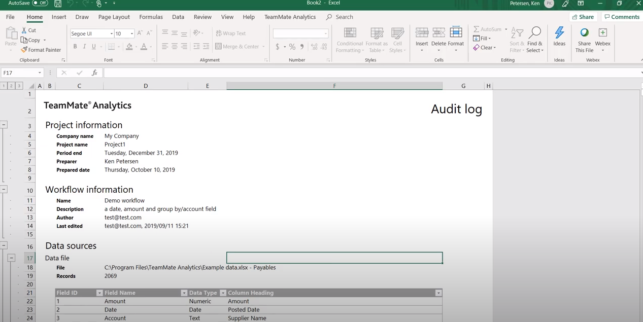Viewport: 643px width, 322px height.
Task: Click the Insert cells icon
Action: coord(422,33)
